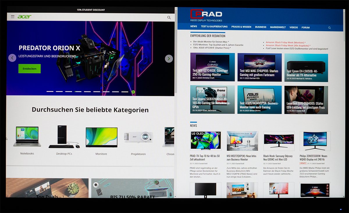
Task: Click the PRAD search magnifier icon
Action: click(x=330, y=28)
